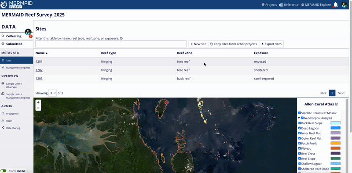Uncheck the Shallow Lagoon layer
Viewport: 352px width, 173px height.
point(300,164)
